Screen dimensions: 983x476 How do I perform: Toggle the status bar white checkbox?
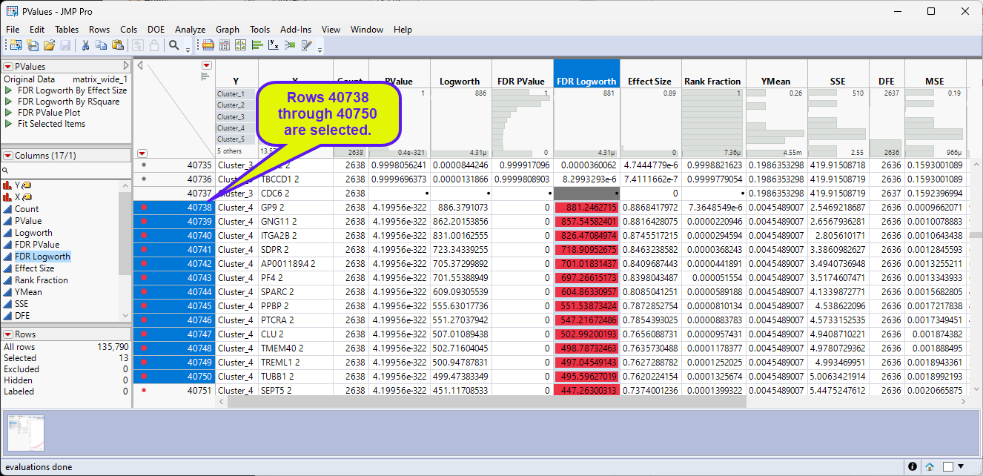947,467
